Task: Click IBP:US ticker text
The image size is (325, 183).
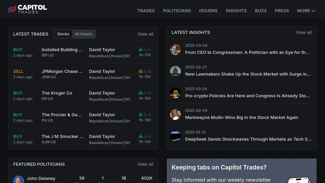Action: coord(48,55)
